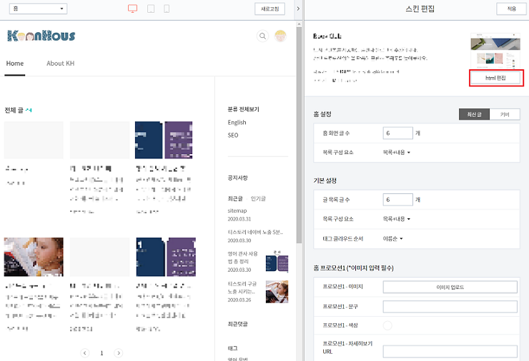
Task: Click the 새로고침 refresh button
Action: (270, 9)
